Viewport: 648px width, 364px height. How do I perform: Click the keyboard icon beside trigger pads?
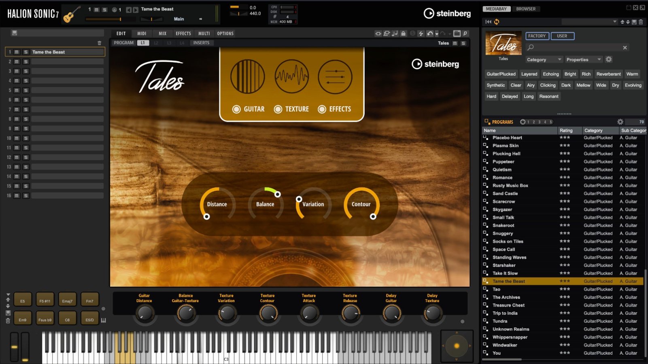[x=103, y=320]
